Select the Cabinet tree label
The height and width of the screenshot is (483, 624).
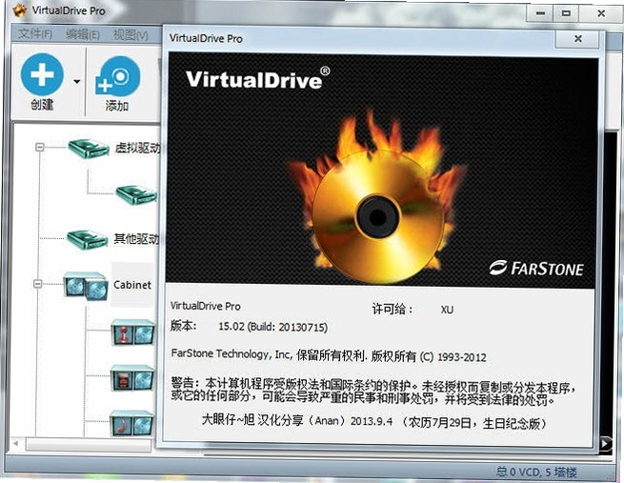pyautogui.click(x=132, y=285)
